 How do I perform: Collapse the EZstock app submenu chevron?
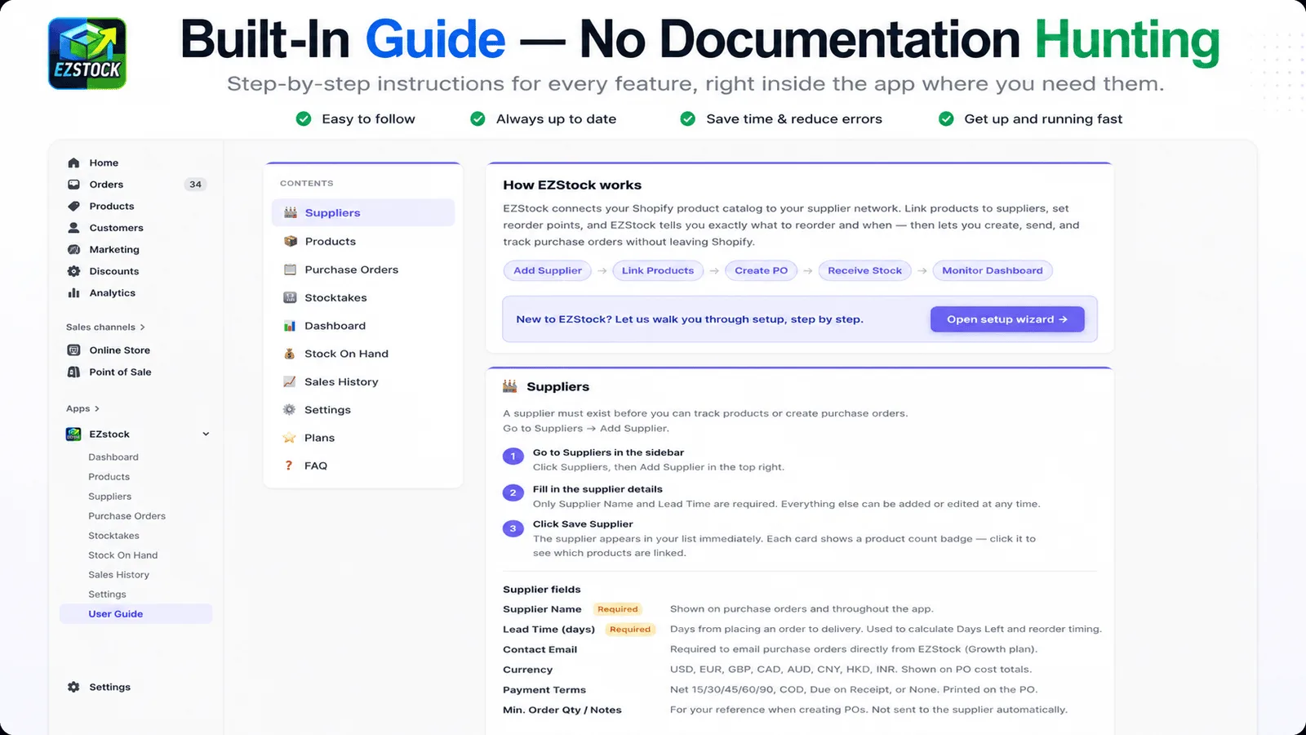pos(206,434)
